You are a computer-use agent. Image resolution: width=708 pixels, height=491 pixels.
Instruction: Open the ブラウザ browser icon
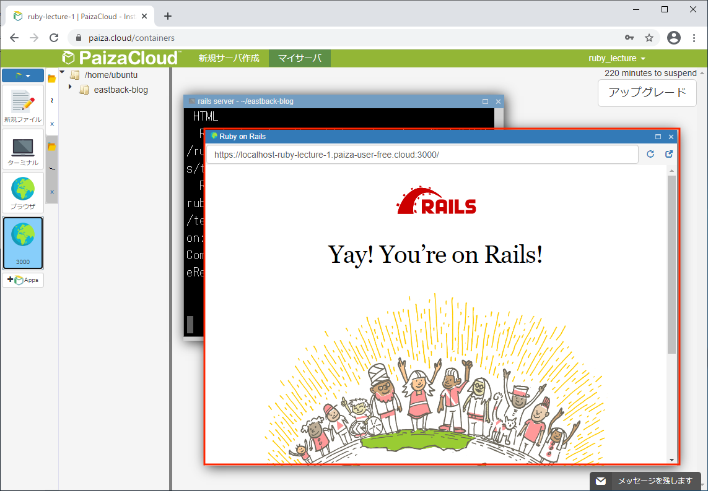pyautogui.click(x=23, y=192)
